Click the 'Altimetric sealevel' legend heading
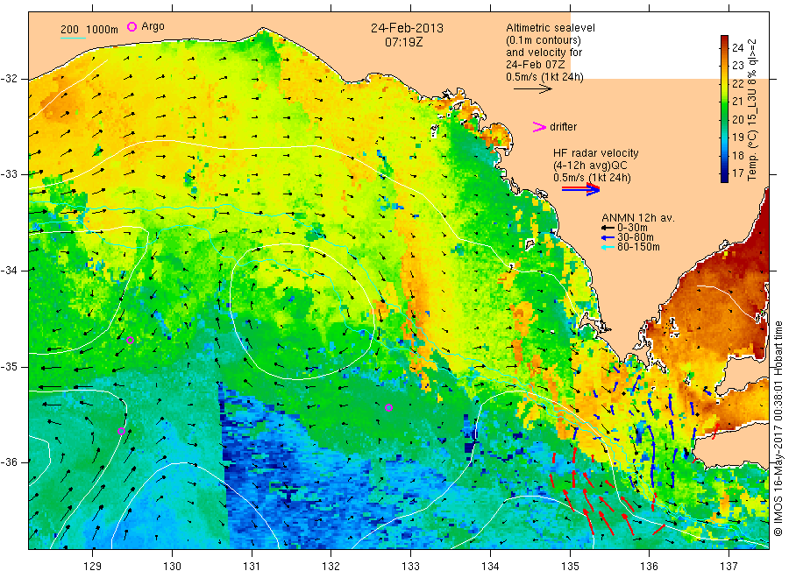 point(551,28)
